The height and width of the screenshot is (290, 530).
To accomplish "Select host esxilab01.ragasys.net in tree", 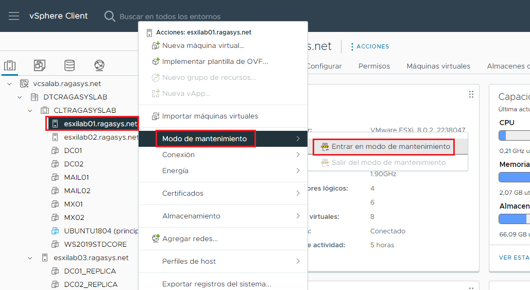I will coord(100,124).
